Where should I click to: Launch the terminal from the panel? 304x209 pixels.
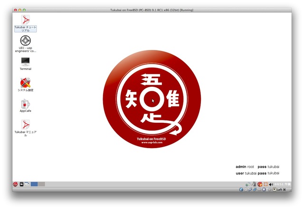point(21,184)
